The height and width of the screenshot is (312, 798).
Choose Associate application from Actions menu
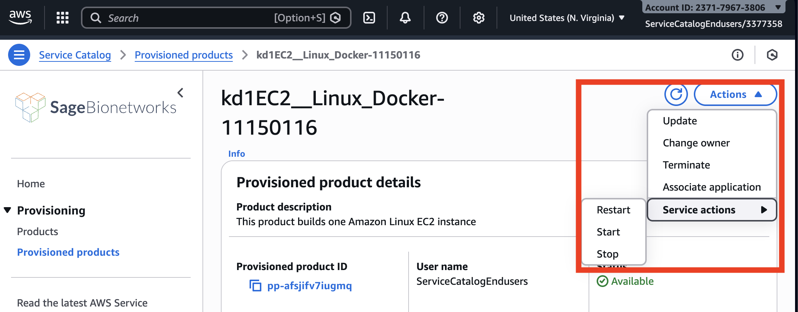point(712,187)
